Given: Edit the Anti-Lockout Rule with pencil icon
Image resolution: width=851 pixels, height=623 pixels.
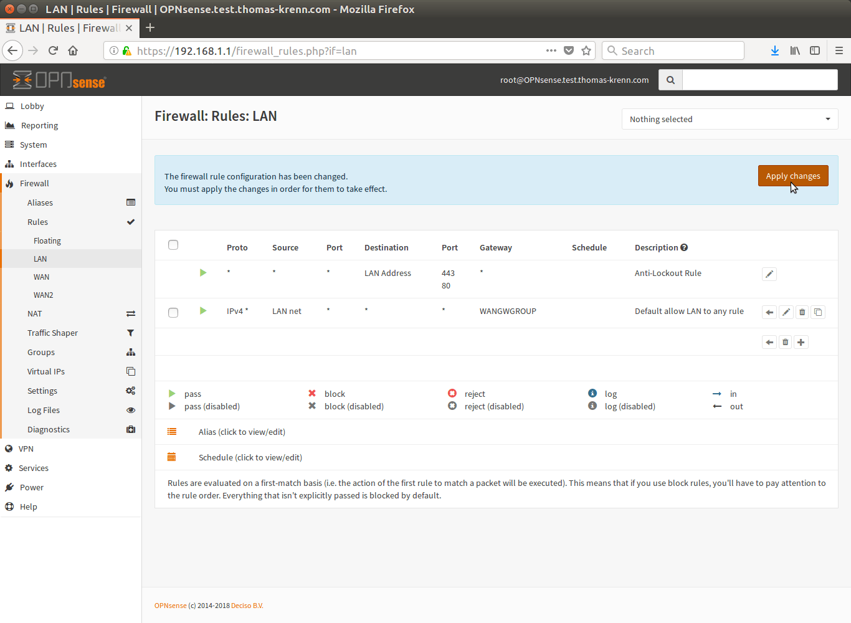Looking at the screenshot, I should [x=769, y=274].
